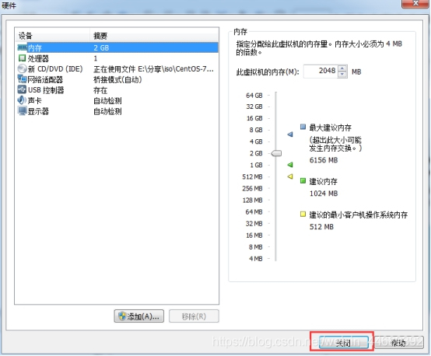This screenshot has height=356, width=431.
Task: Increase memory with the up stepper arrow
Action: coord(342,68)
